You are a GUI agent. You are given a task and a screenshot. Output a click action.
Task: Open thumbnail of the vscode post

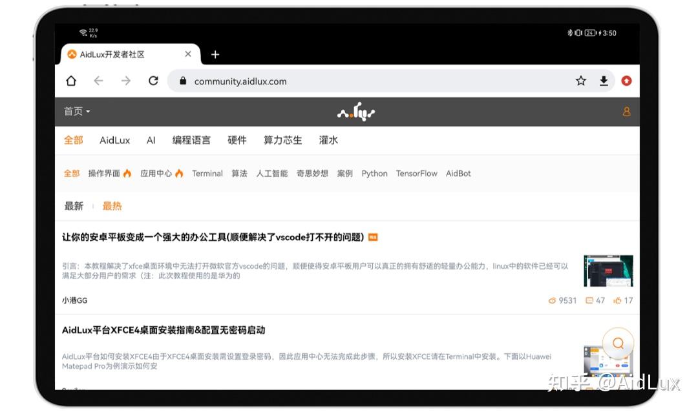(x=608, y=271)
